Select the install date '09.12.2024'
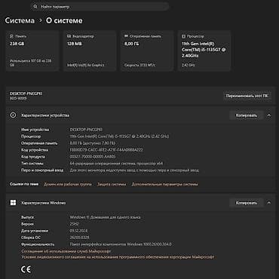279x279 pixels. pos(78,231)
